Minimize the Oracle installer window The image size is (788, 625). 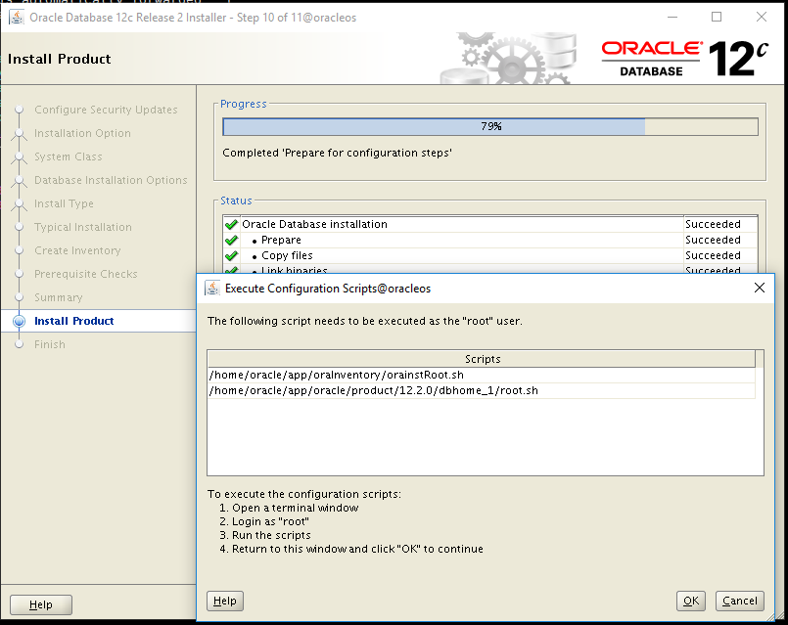point(672,17)
